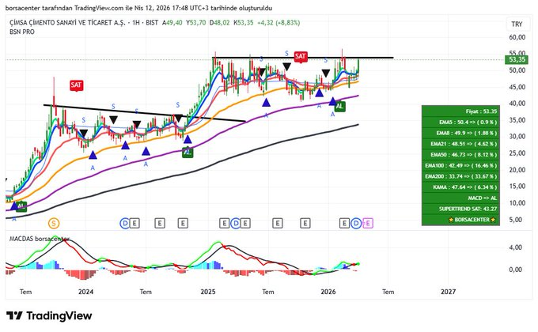Click the 40,00 price axis label

pyautogui.click(x=517, y=104)
